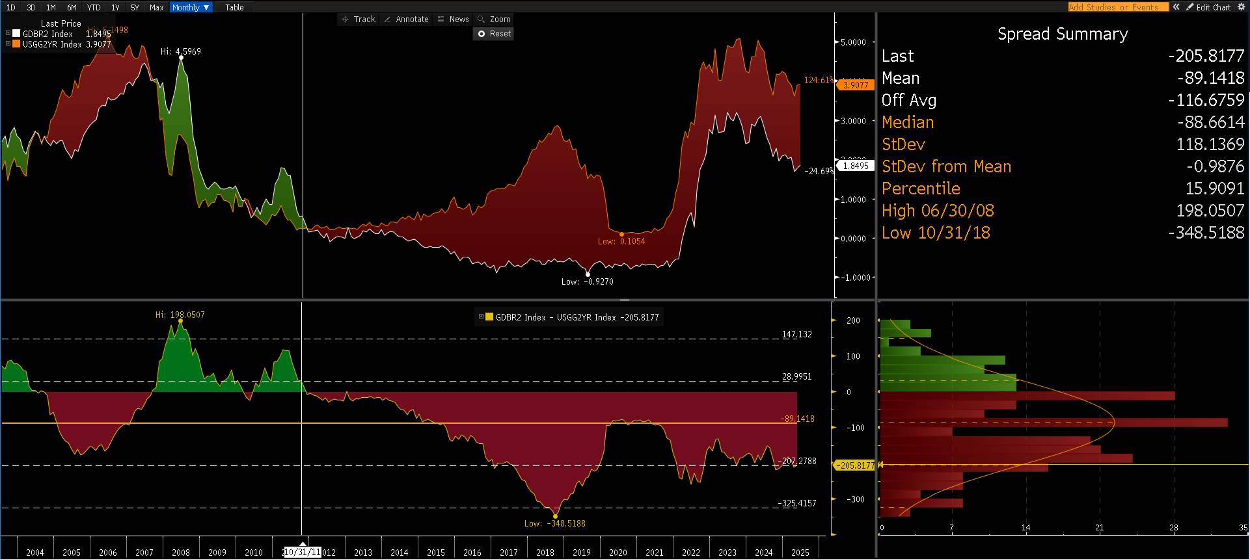Screen dimensions: 1250x559
Task: Click the -205.8177 spread axis label
Action: [854, 465]
